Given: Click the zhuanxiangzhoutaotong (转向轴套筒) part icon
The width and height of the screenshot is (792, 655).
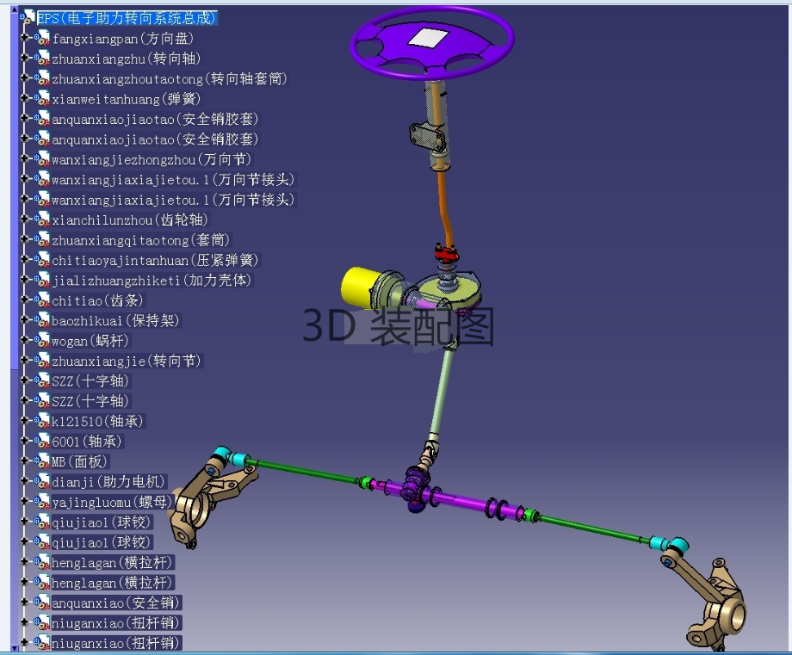Looking at the screenshot, I should 42,78.
